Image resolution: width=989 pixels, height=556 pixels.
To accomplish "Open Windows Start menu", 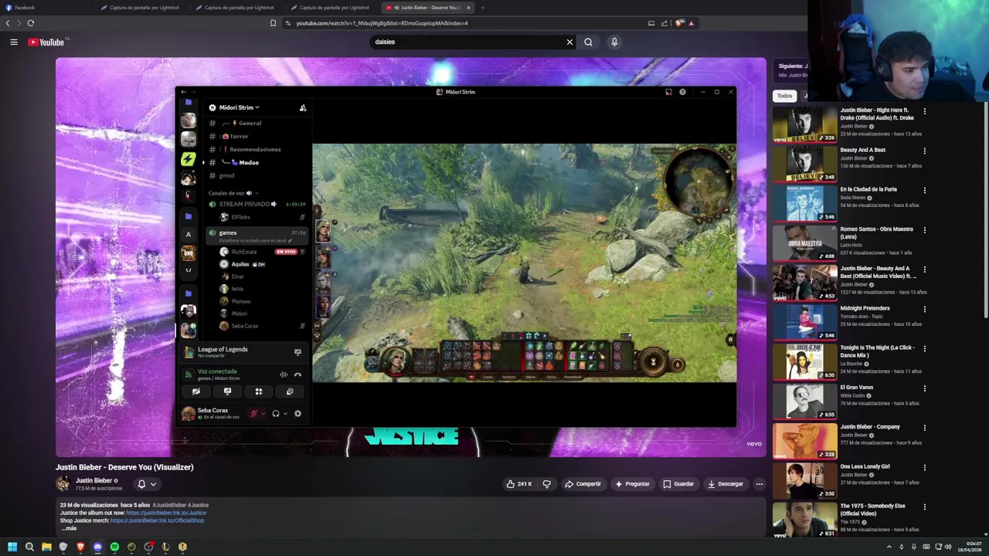I will click(x=12, y=547).
